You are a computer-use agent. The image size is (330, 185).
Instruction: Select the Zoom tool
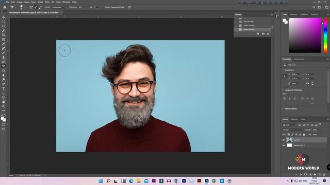4,106
